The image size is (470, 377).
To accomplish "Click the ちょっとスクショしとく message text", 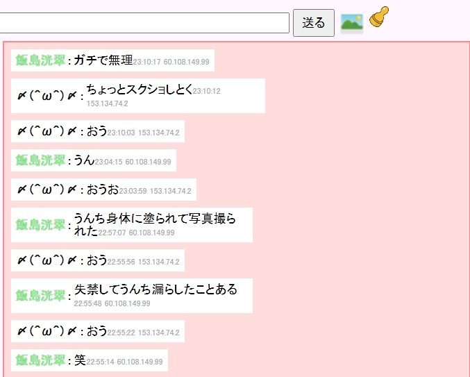I will (x=139, y=90).
